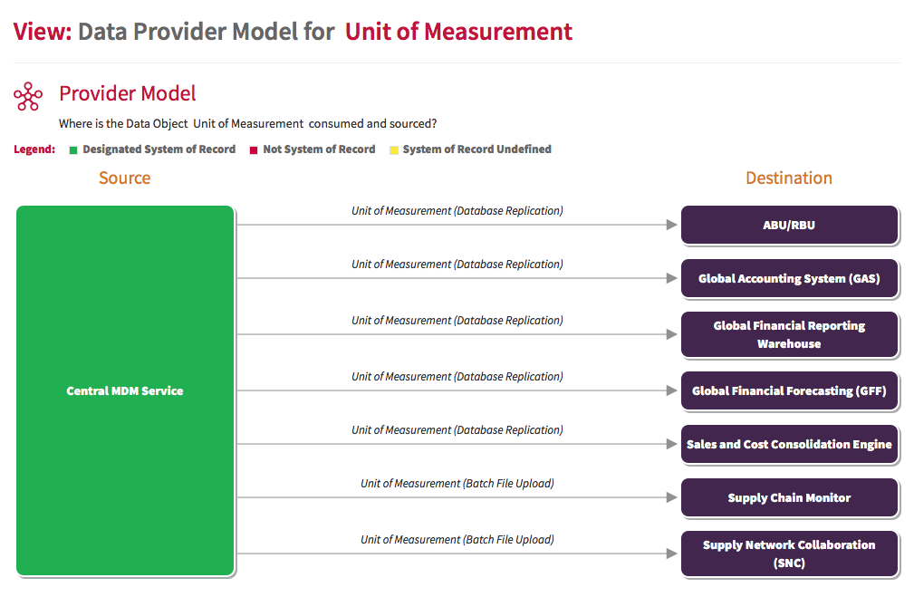
Task: Click the Source column heading
Action: tap(125, 178)
